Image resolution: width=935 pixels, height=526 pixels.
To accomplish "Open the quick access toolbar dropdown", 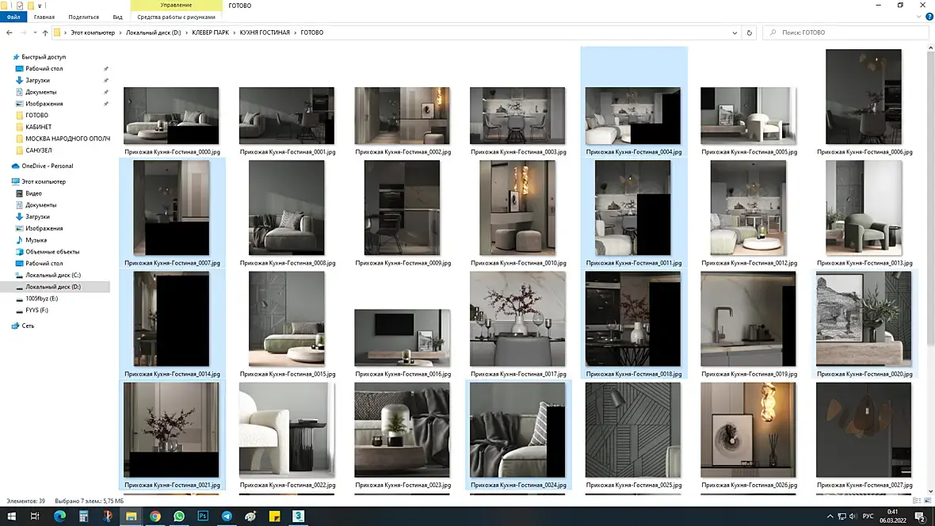I will click(40, 6).
